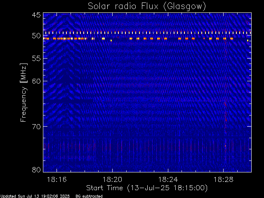Click the 70 MHz tick label

(36, 127)
